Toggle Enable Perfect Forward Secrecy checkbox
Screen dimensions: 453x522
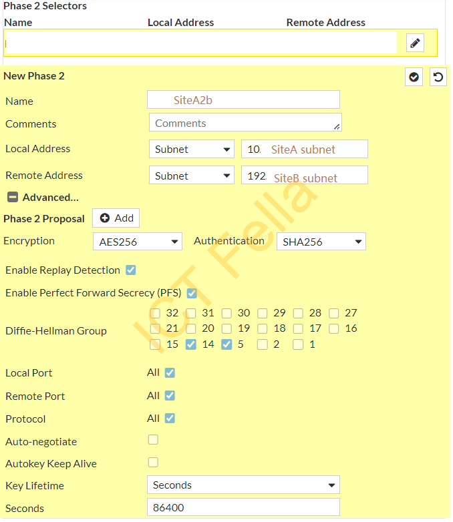pos(192,293)
